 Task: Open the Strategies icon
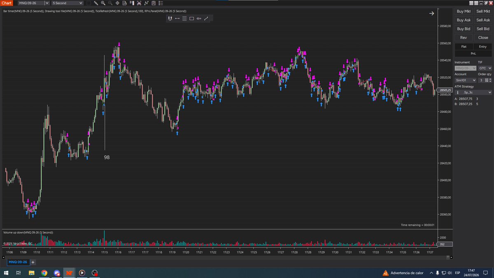154,3
